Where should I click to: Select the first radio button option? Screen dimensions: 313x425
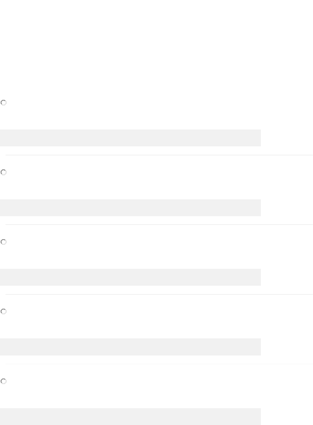3,103
